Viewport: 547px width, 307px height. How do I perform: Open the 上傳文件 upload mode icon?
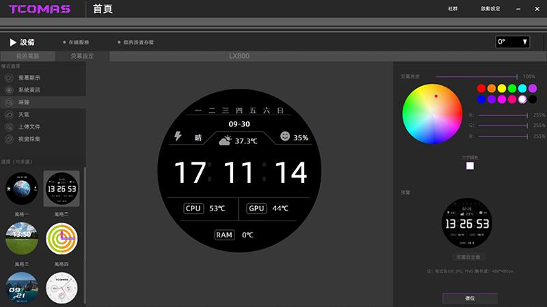coord(9,127)
